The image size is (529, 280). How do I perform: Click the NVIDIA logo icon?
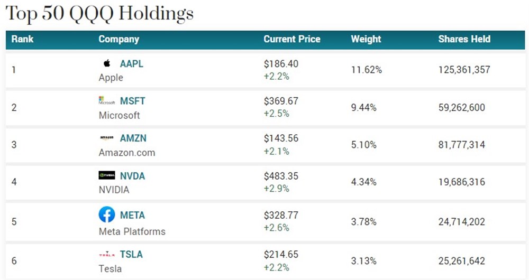(x=107, y=175)
